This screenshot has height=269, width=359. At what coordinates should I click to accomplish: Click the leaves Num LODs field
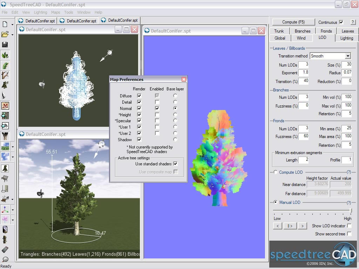304,65
